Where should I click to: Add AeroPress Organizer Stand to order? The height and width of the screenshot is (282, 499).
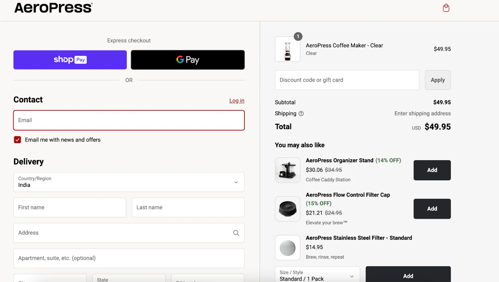432,170
